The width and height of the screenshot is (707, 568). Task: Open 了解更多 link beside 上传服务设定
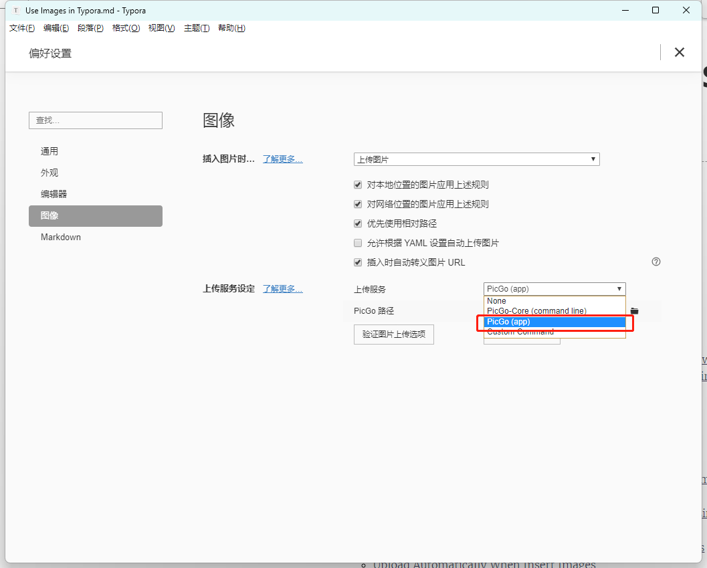[x=283, y=289]
